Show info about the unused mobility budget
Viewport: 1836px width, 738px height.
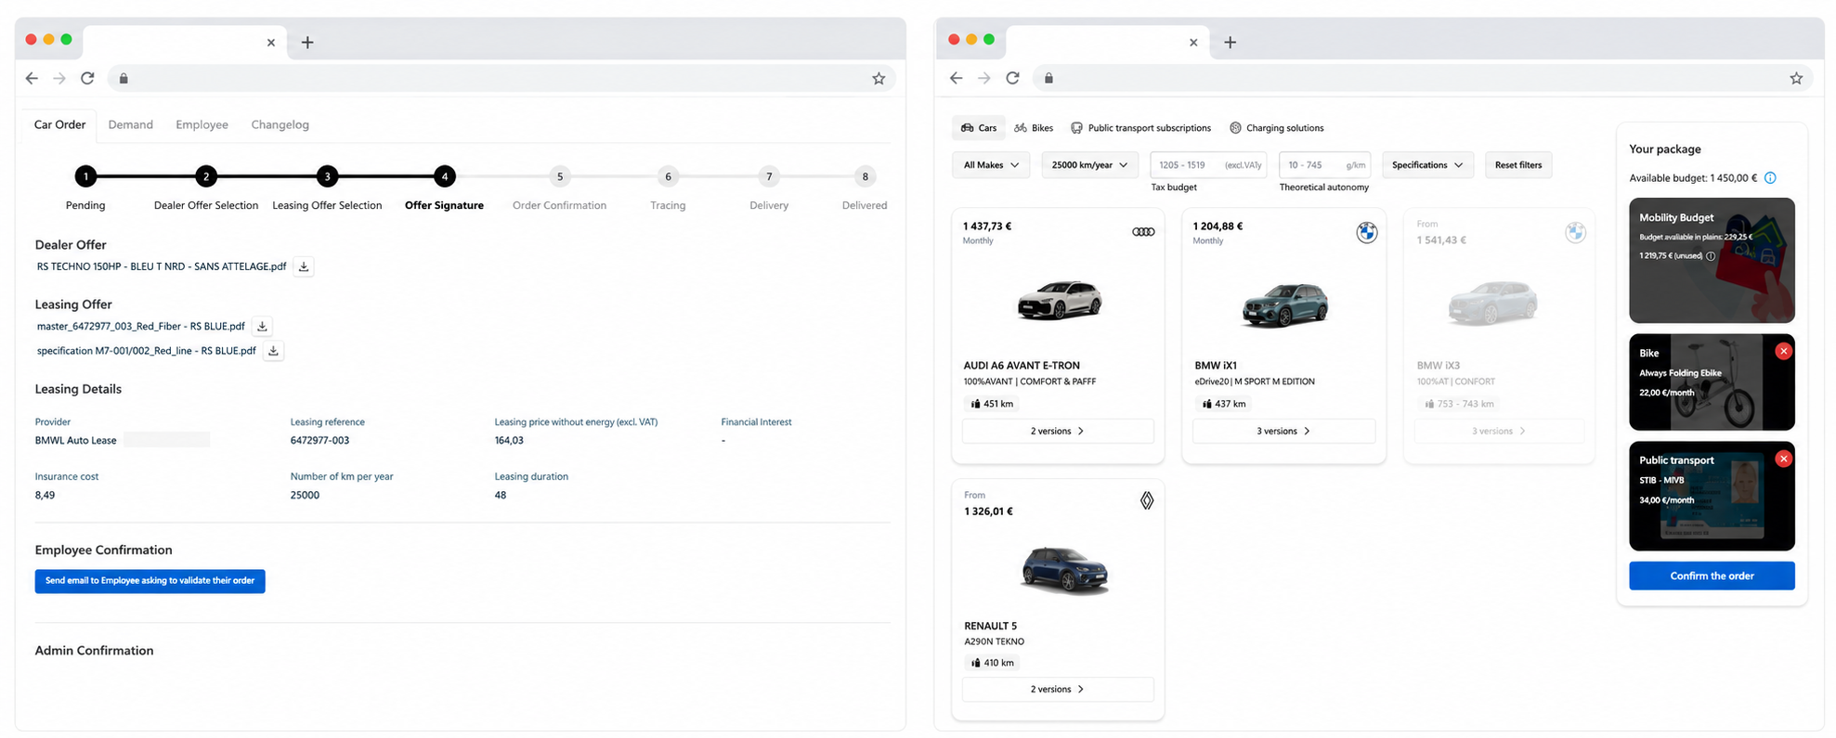coord(1711,256)
